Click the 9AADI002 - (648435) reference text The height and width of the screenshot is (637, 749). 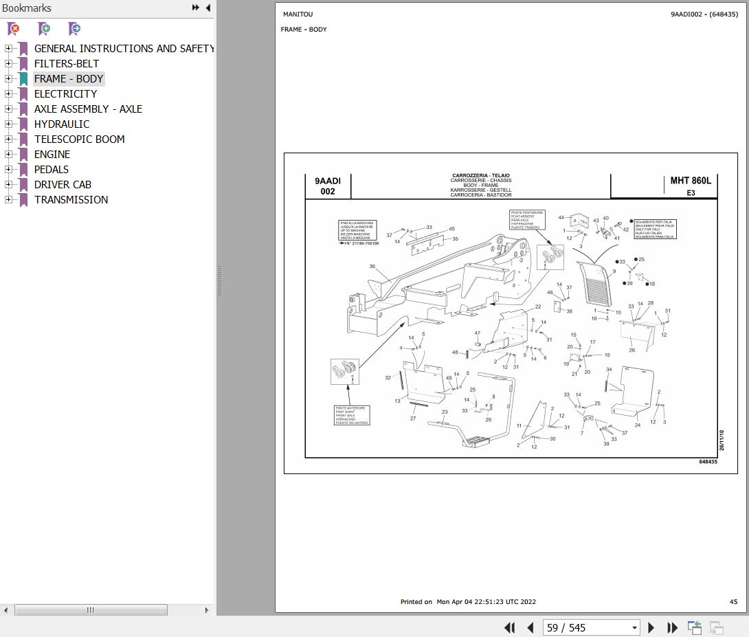[x=704, y=14]
